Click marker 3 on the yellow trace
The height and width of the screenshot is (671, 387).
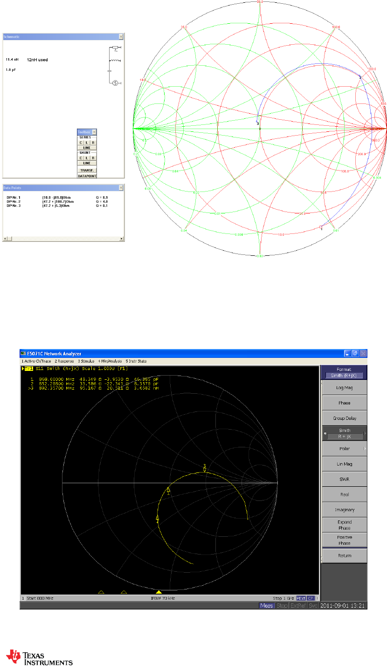click(204, 468)
